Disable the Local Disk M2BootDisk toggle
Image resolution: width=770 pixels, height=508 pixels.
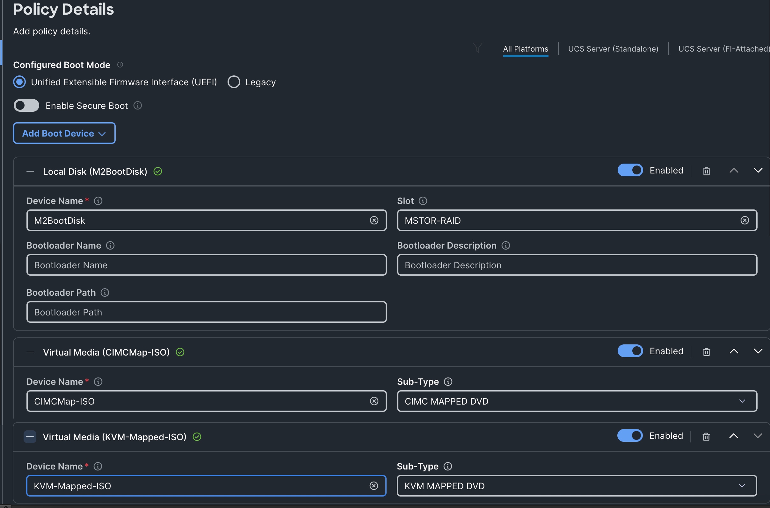(630, 170)
